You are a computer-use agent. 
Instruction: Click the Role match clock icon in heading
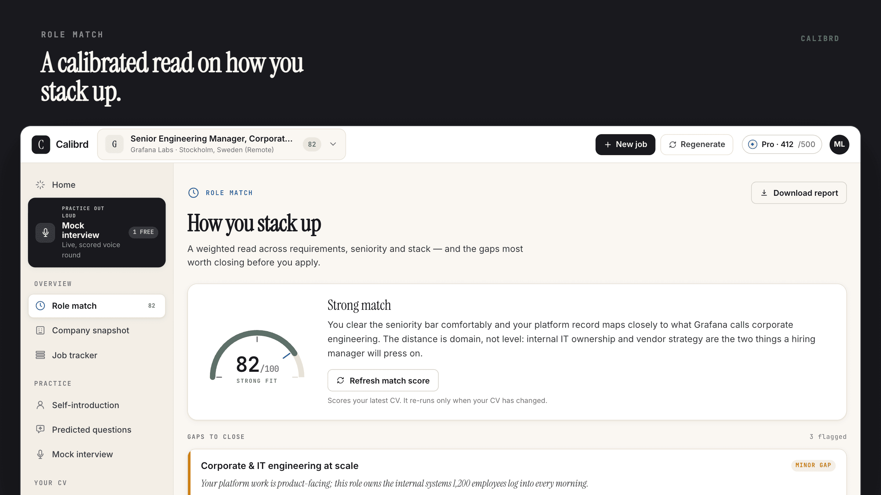[193, 193]
